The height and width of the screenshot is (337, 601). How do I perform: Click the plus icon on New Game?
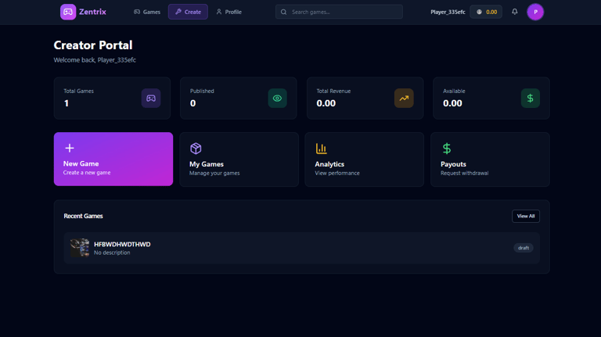coord(70,148)
